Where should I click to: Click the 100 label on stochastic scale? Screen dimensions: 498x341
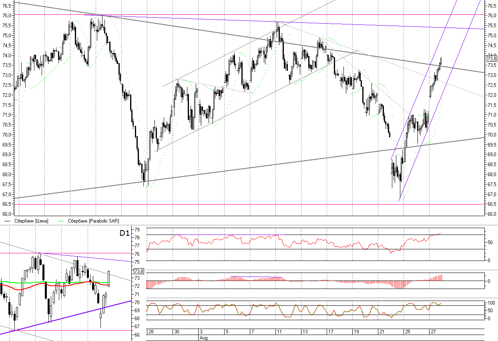[x=490, y=303]
